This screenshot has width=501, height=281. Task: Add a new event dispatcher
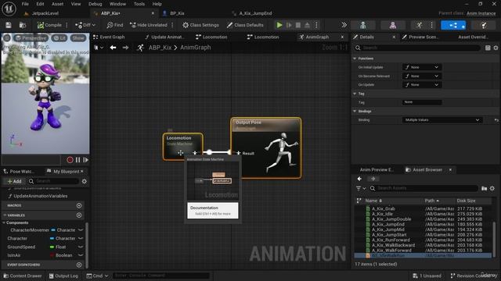pyautogui.click(x=79, y=265)
